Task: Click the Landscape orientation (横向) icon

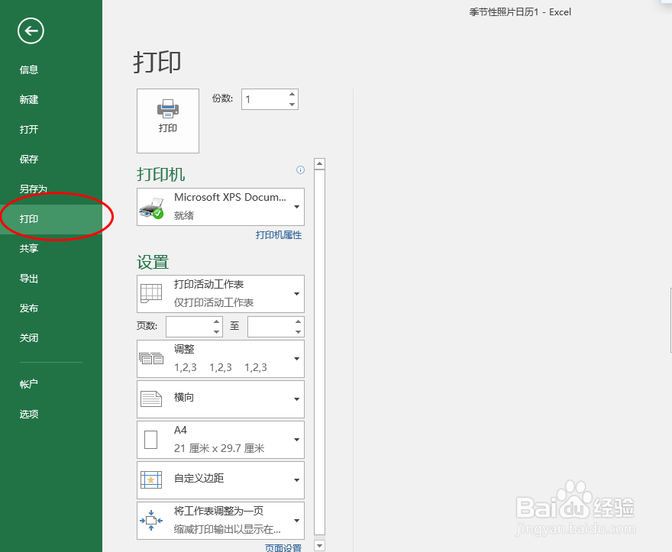Action: pyautogui.click(x=151, y=399)
